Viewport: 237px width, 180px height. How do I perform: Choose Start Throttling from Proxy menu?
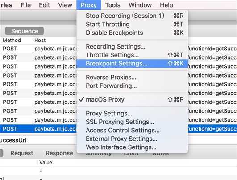(132, 25)
